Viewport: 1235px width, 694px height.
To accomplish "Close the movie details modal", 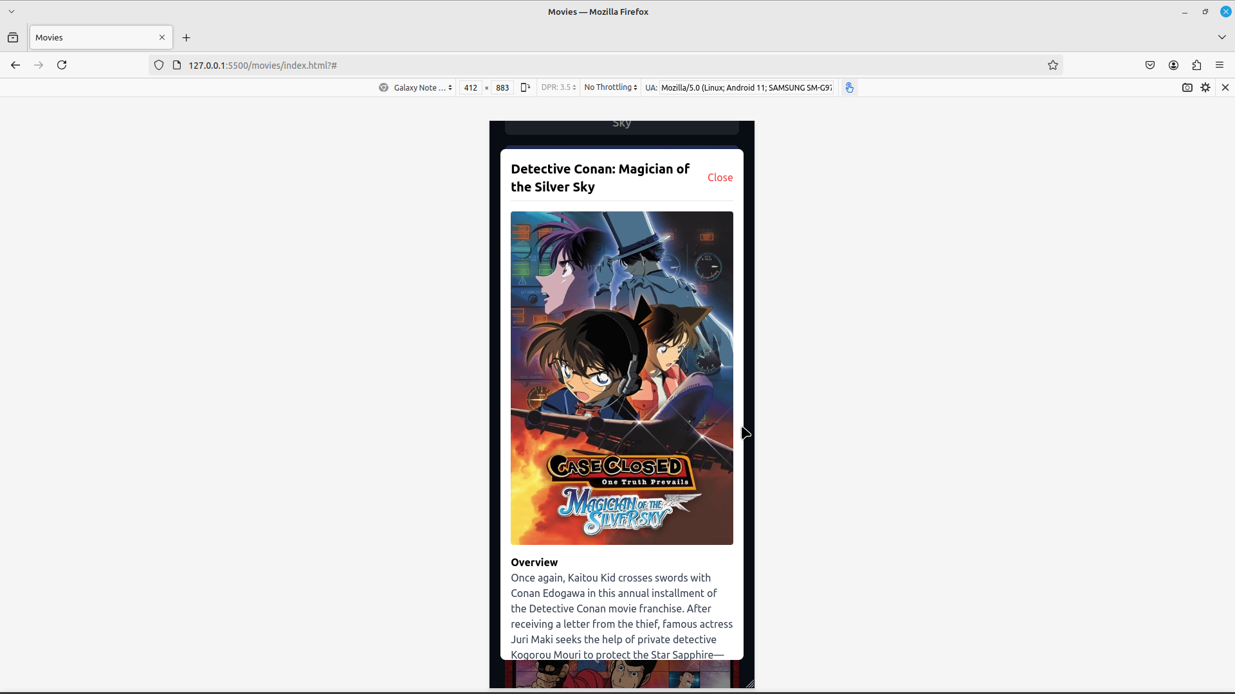I will coord(720,177).
